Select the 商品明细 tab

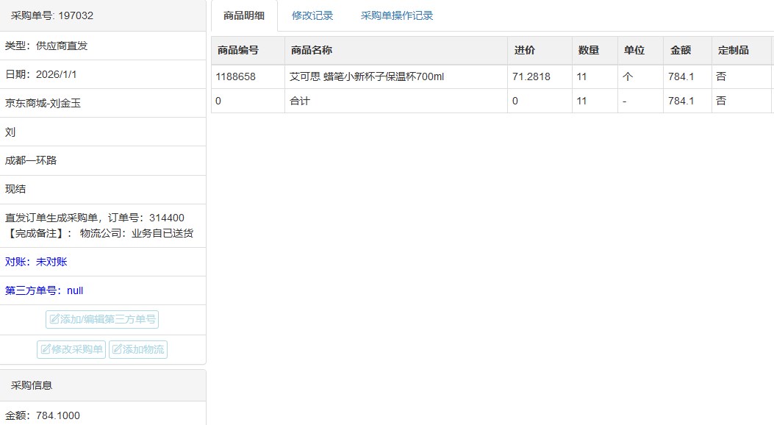(x=244, y=15)
